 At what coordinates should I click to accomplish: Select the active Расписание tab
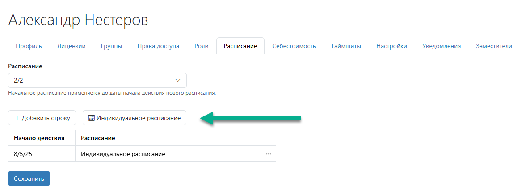240,46
